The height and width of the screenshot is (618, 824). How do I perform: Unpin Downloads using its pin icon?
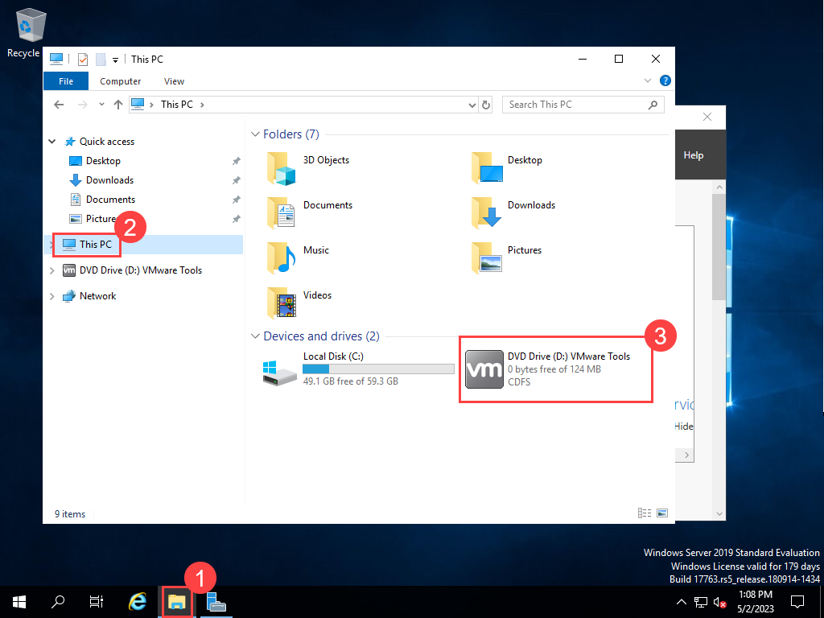pyautogui.click(x=237, y=180)
